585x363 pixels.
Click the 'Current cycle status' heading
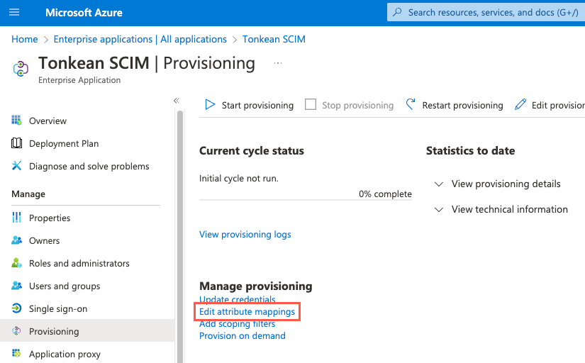[x=252, y=151]
